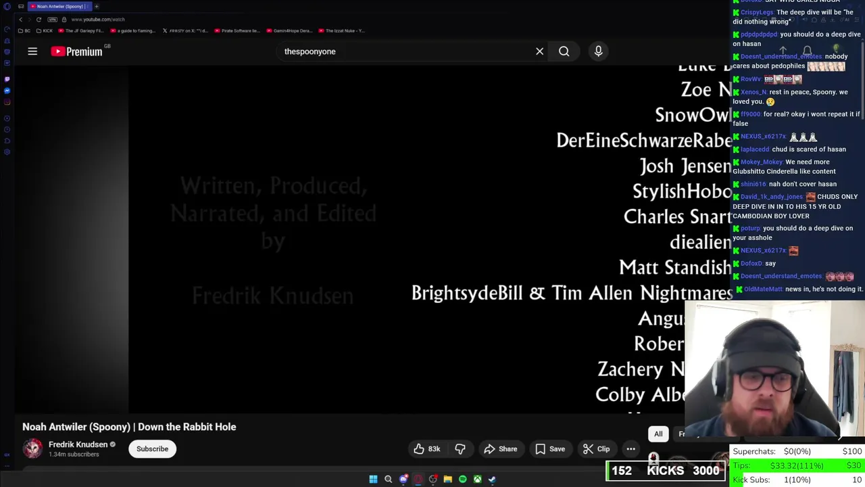Focus the search box containing thespoonyone
Screen dimensions: 865x487
405,51
